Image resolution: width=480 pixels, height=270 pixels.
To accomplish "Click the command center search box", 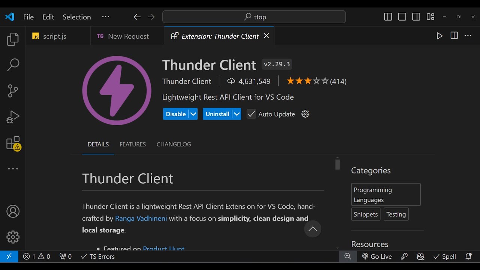I will pyautogui.click(x=254, y=17).
